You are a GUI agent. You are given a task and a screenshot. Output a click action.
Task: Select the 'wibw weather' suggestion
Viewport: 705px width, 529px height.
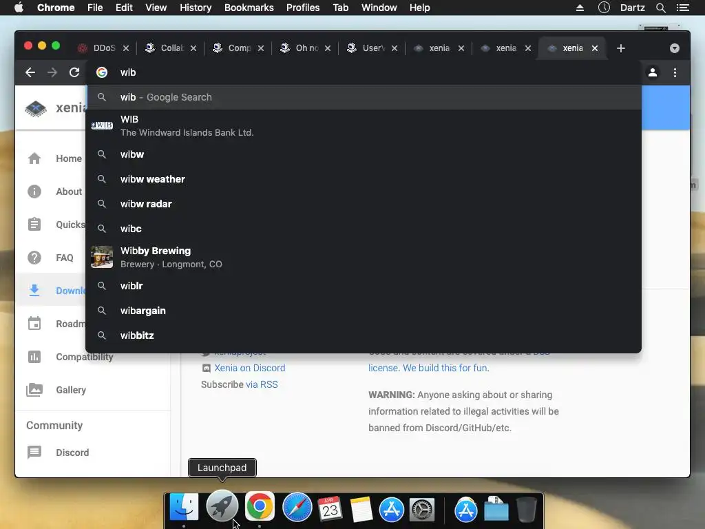[x=364, y=179]
